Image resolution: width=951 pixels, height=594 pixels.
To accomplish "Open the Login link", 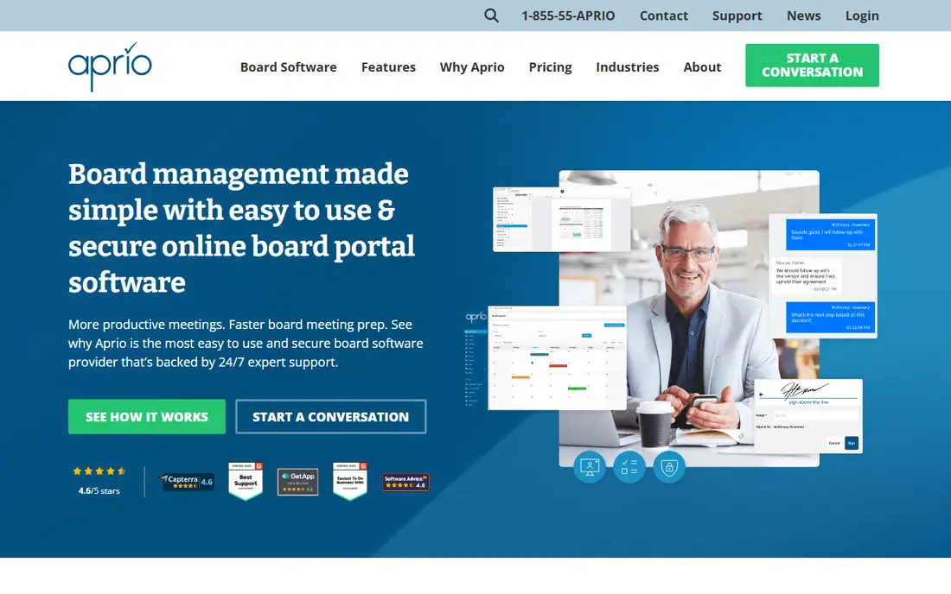I will tap(862, 16).
